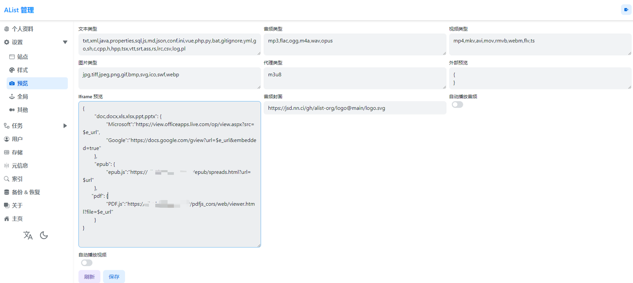The width and height of the screenshot is (633, 283).
Task: Click the 代理类型 text area resize handle
Action: [444, 87]
